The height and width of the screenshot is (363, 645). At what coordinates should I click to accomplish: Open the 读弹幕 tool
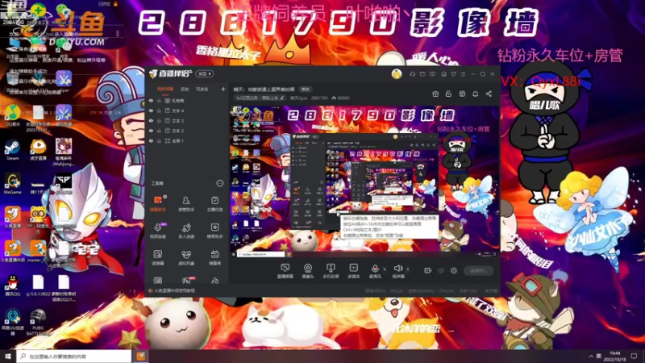point(158,257)
